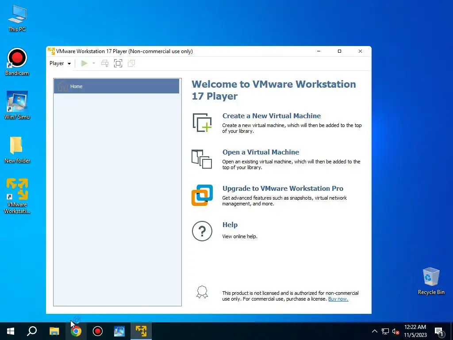Click the muted volume tray icon

coord(396,331)
